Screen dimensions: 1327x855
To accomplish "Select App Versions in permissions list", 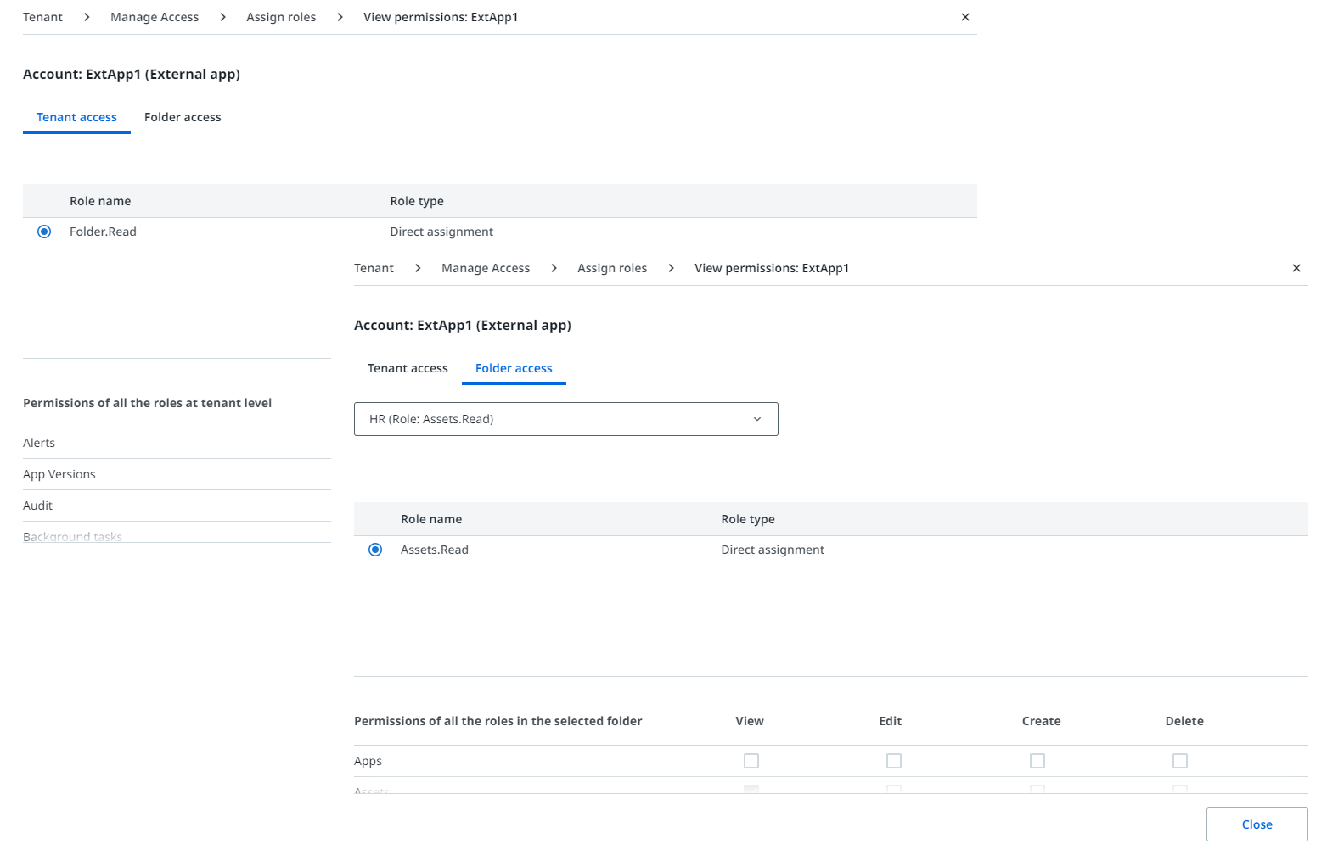I will 59,474.
